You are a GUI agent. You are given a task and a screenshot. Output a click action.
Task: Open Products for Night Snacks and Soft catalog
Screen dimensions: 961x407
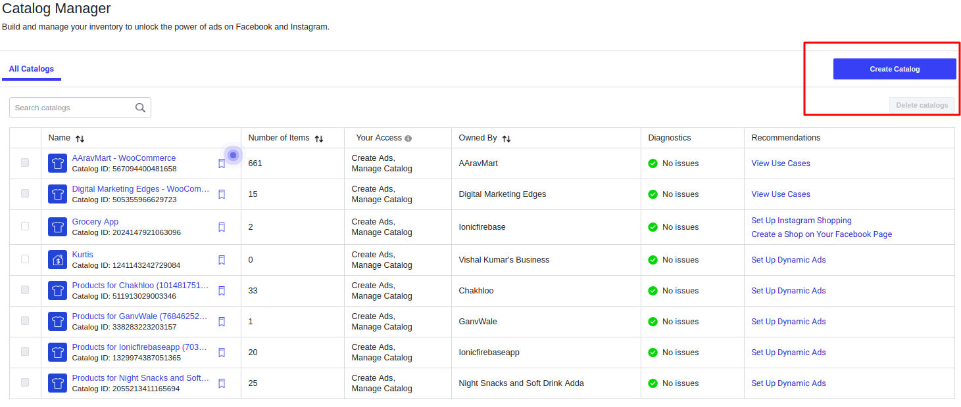pyautogui.click(x=141, y=378)
